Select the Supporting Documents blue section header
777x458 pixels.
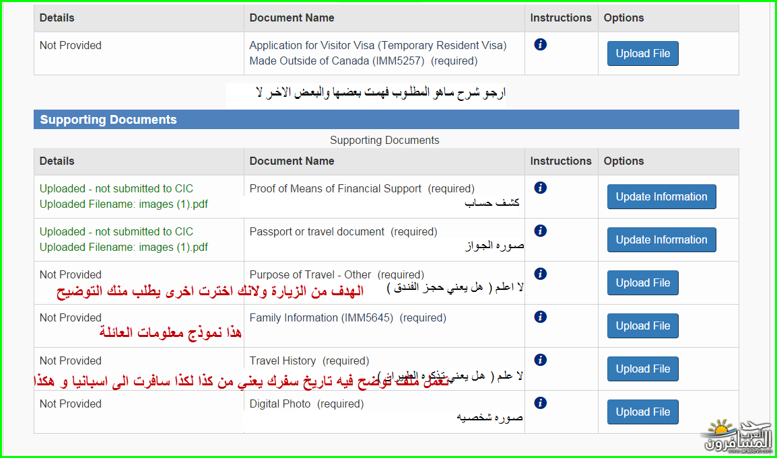[x=386, y=119]
